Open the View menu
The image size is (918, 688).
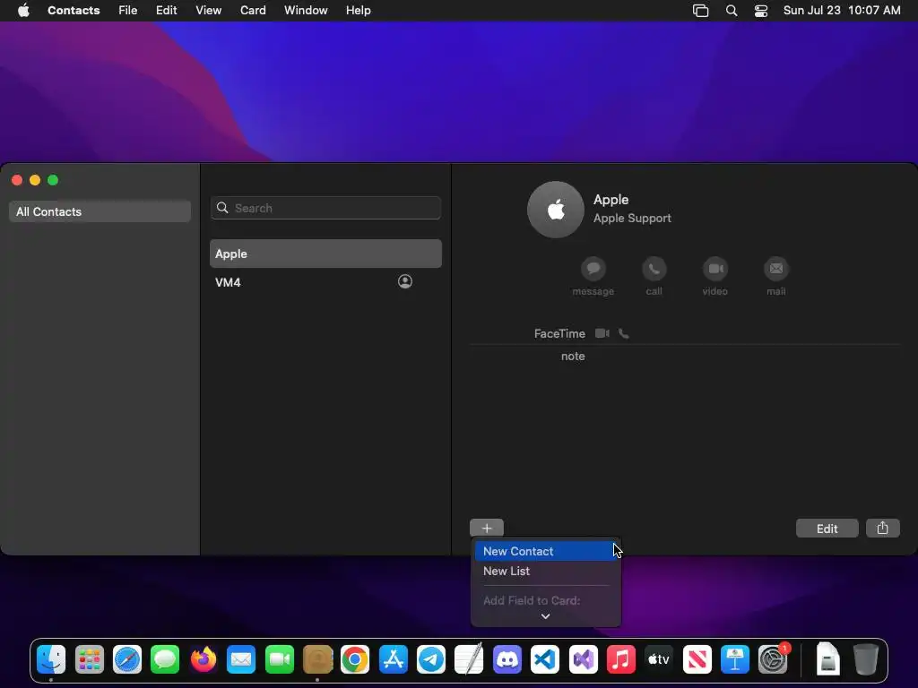click(208, 11)
